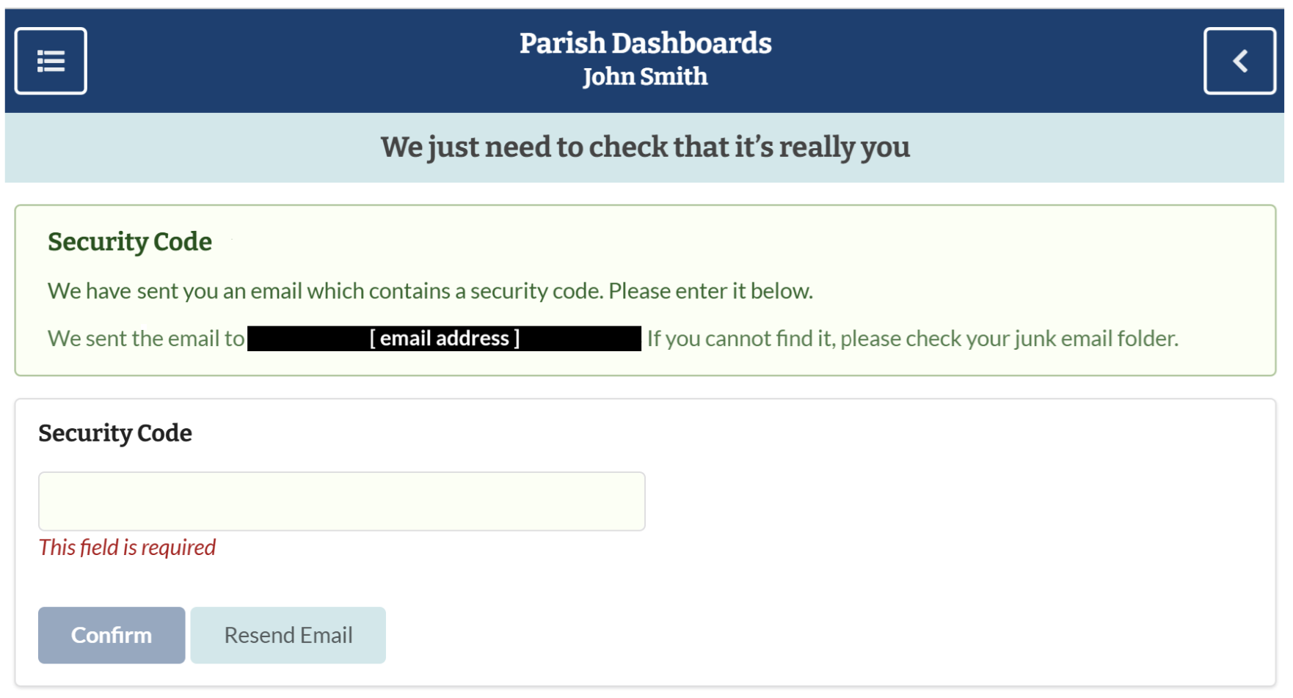Focus the Security Code input field
1293x698 pixels.
pyautogui.click(x=341, y=502)
